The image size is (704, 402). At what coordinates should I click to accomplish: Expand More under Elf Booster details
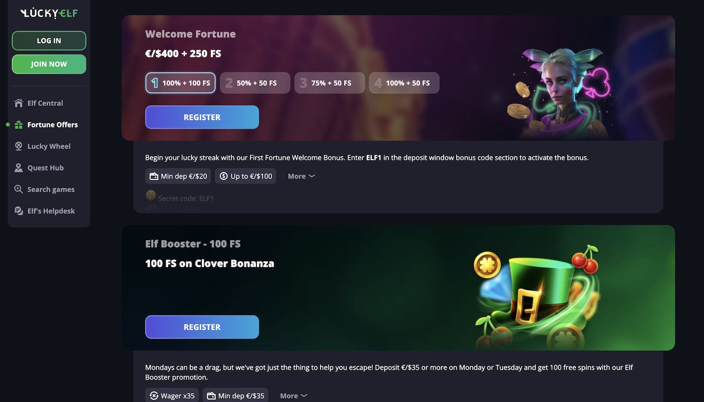293,395
